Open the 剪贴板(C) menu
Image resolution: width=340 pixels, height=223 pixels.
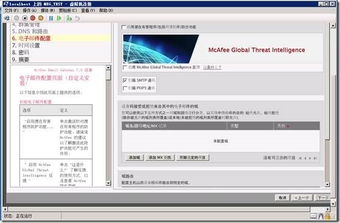click(x=68, y=10)
